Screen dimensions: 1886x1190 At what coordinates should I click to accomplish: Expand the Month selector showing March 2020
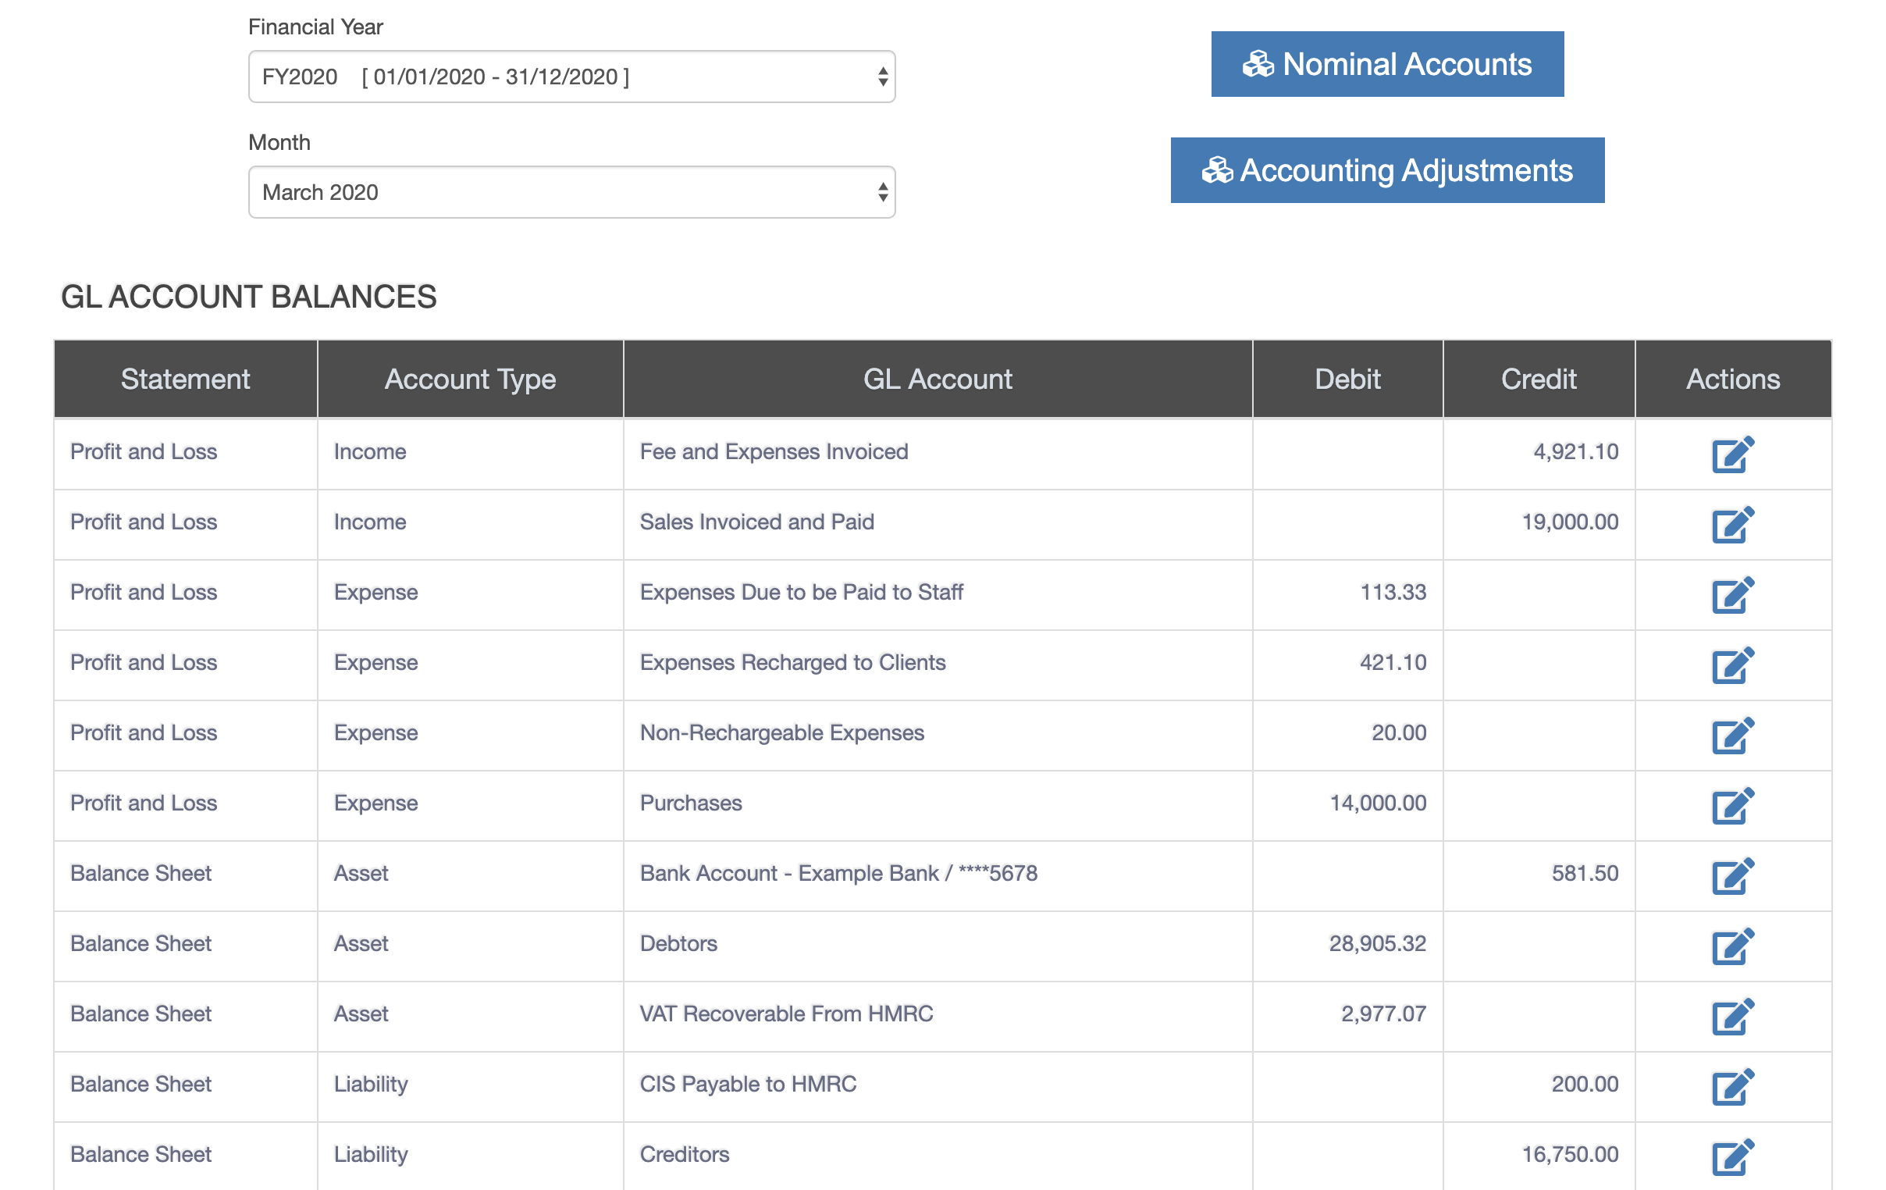click(x=571, y=192)
